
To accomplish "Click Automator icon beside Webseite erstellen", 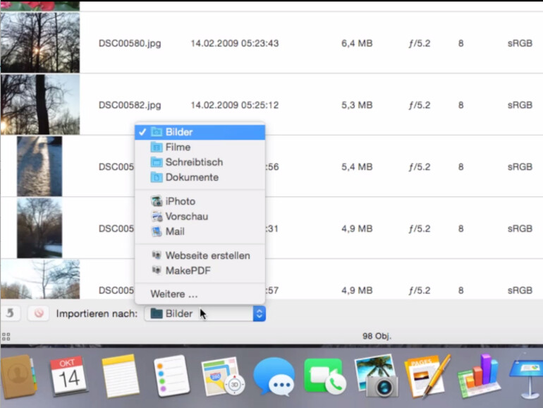I will (157, 256).
